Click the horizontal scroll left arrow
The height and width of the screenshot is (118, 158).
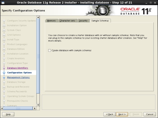2,108
